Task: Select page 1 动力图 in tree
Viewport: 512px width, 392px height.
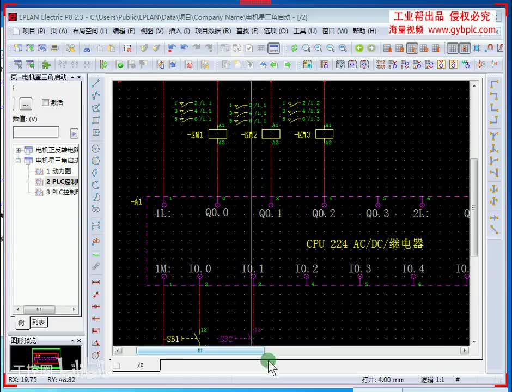Action: 58,171
